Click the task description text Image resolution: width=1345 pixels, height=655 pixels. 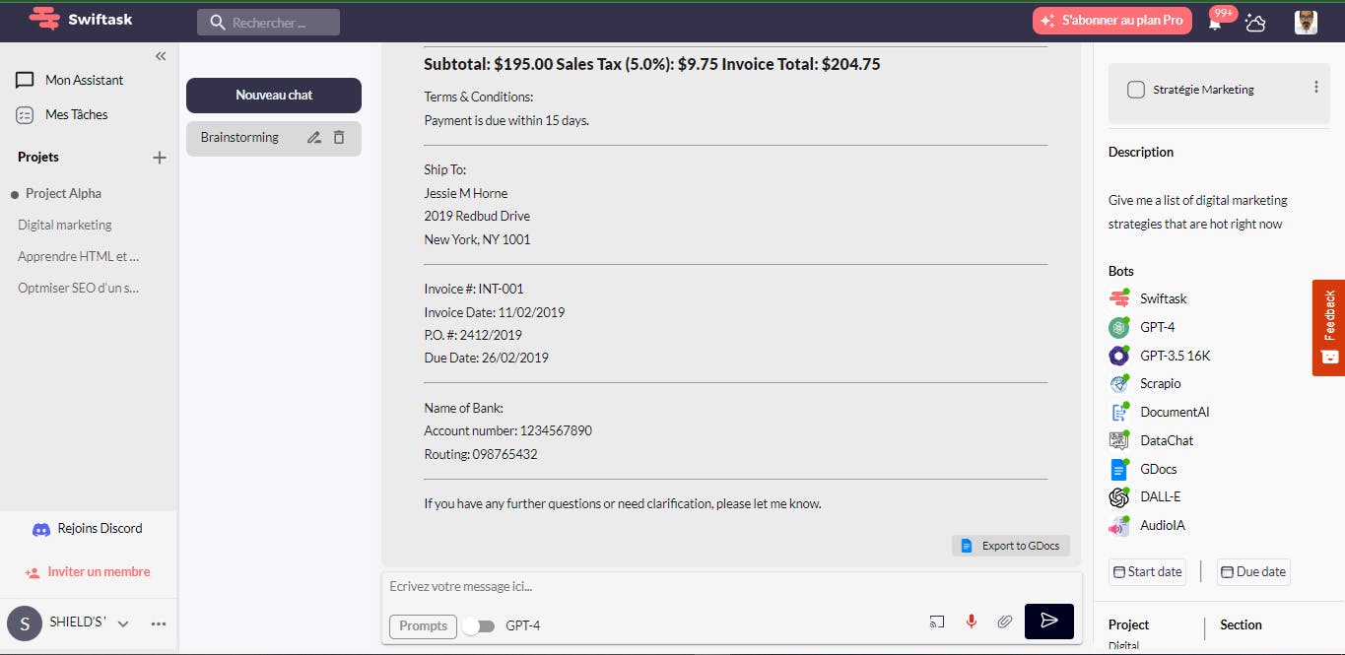click(1198, 212)
